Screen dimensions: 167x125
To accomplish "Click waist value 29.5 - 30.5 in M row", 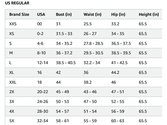I will click(93, 53).
